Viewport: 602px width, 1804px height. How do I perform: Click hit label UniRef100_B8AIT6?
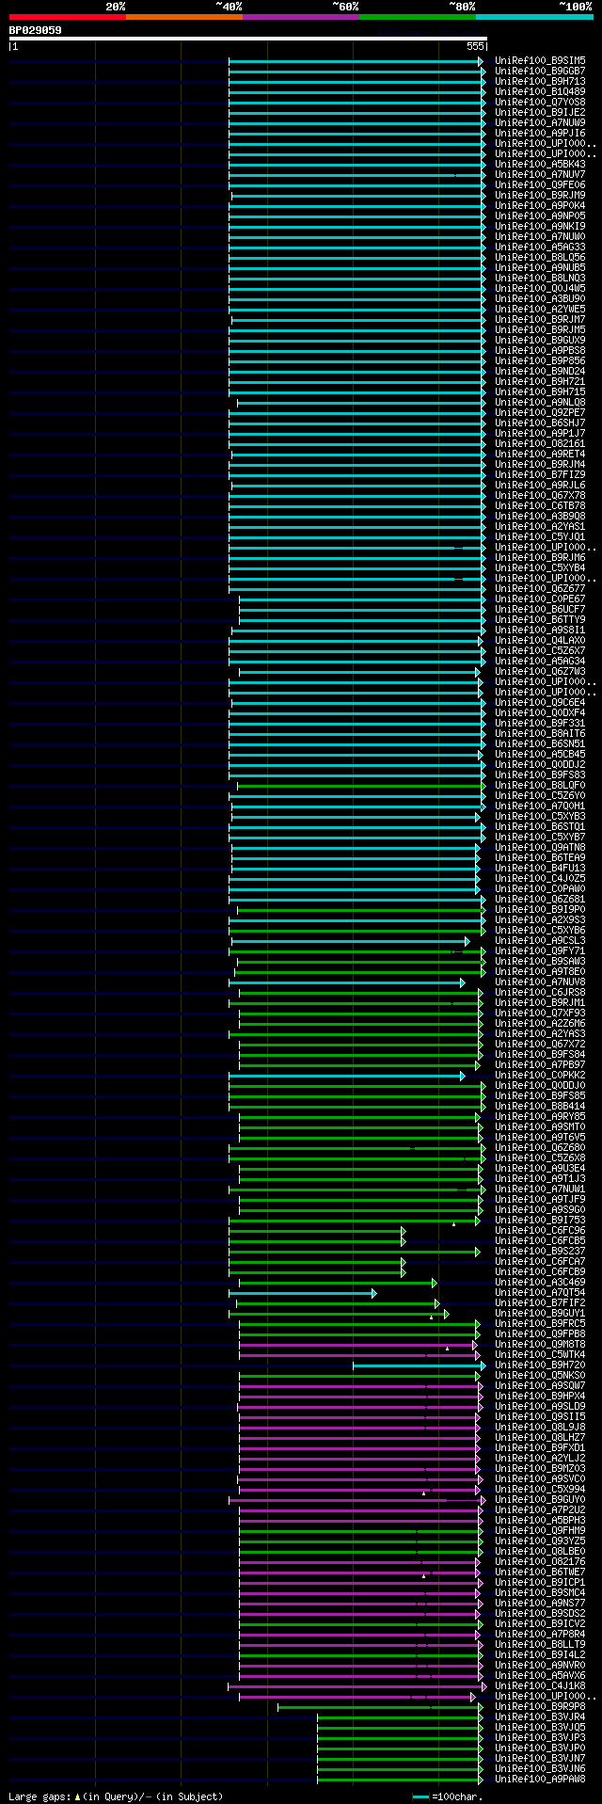point(540,734)
